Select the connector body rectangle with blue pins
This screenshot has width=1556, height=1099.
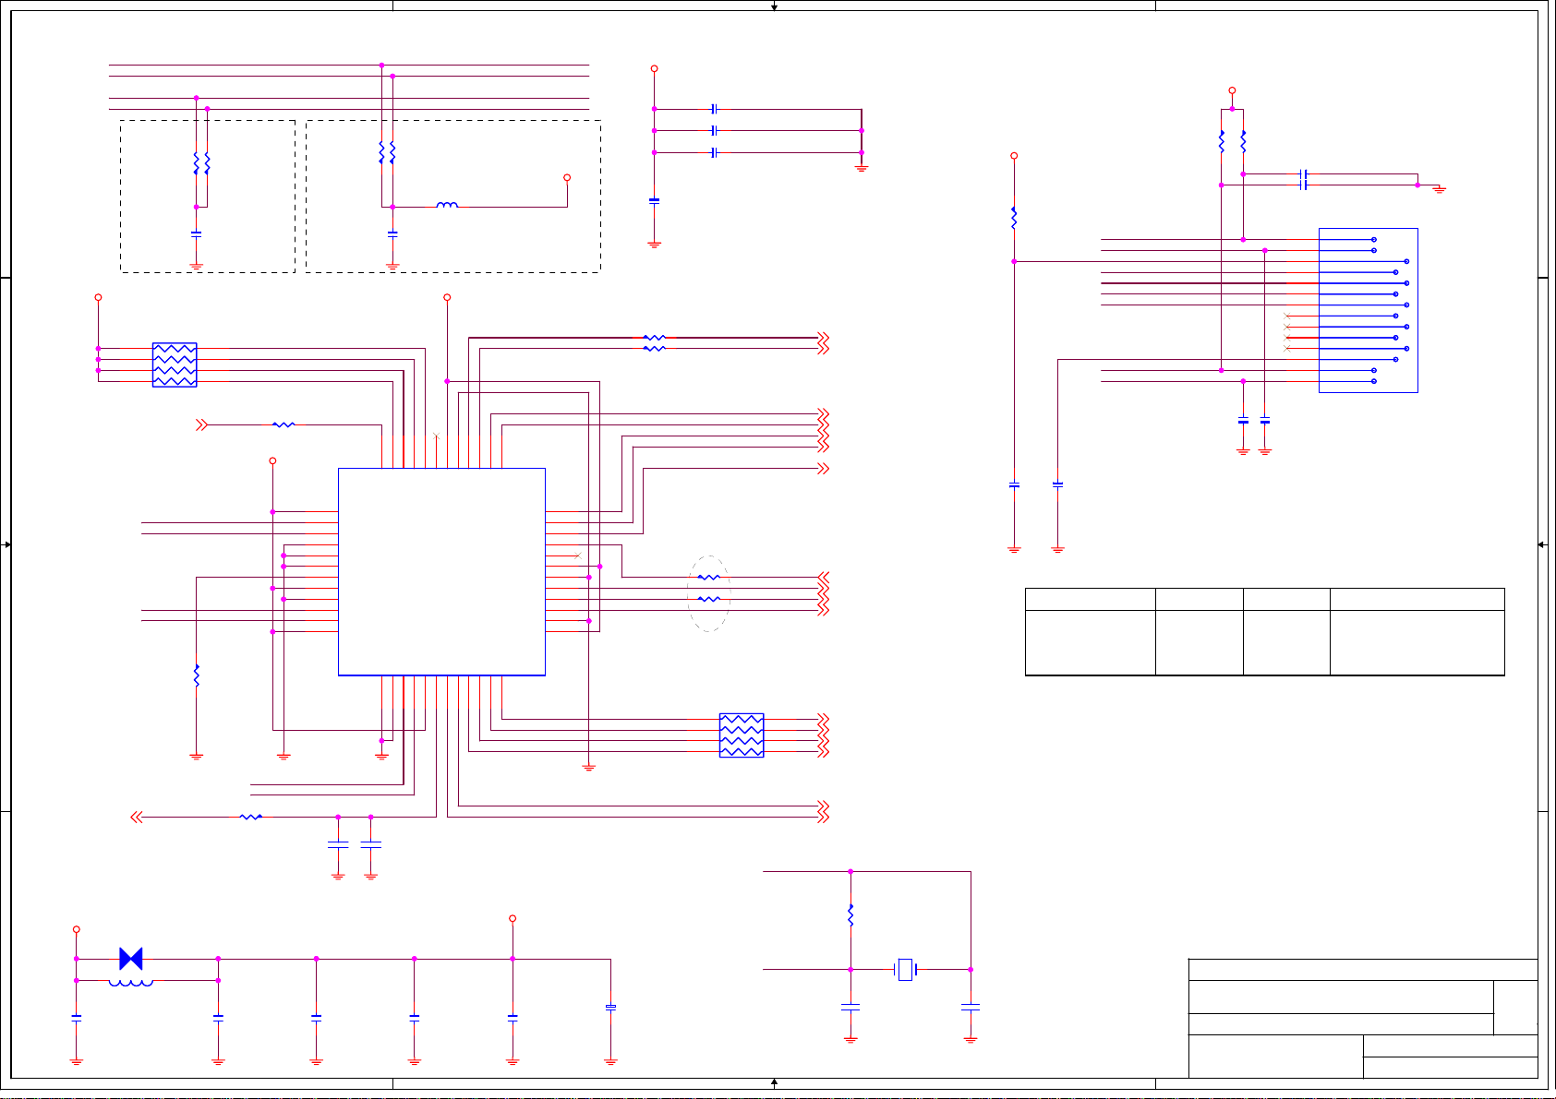click(1368, 310)
